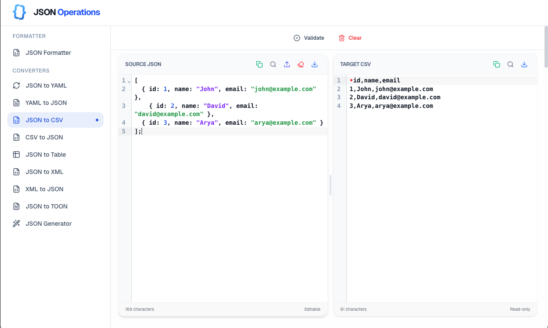This screenshot has height=328, width=548.
Task: Download the source JSON
Action: [x=315, y=64]
